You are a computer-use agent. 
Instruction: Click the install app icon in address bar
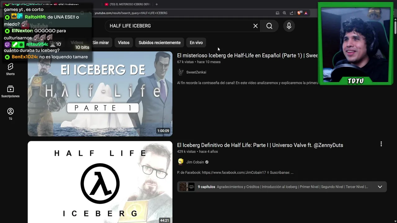(x=278, y=13)
